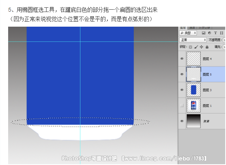The width and height of the screenshot is (226, 165).
Task: Enable lock position move icon
Action: click(201, 47)
